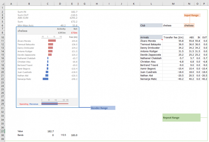Select row header 10

click(x=2, y=37)
